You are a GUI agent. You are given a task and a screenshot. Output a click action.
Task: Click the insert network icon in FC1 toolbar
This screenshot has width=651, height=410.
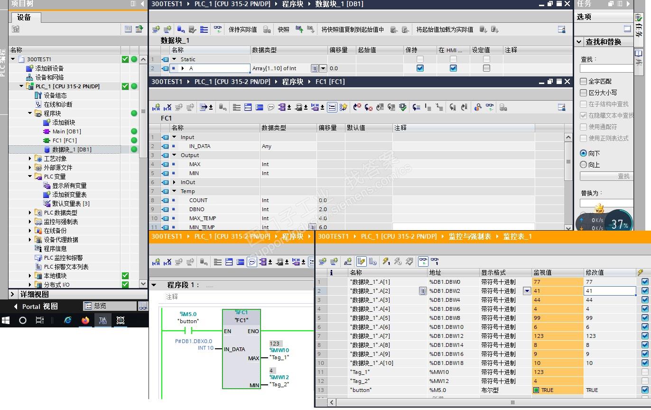click(156, 107)
